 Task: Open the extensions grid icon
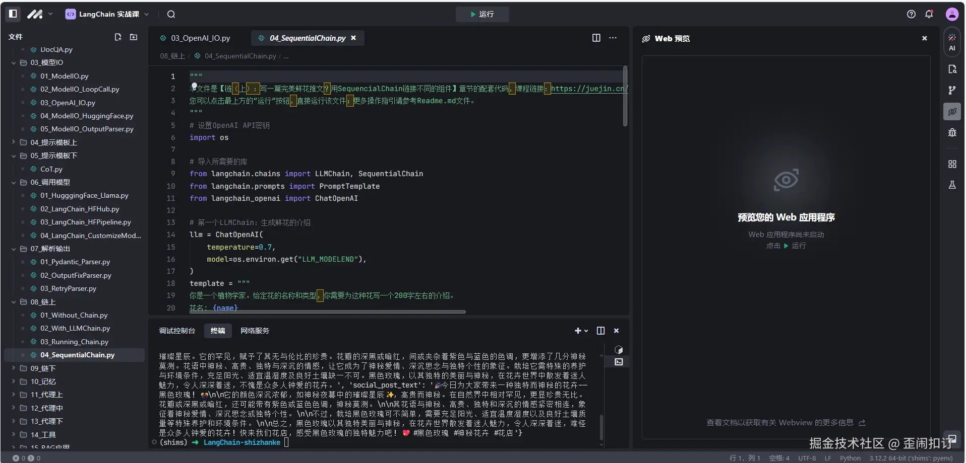952,164
